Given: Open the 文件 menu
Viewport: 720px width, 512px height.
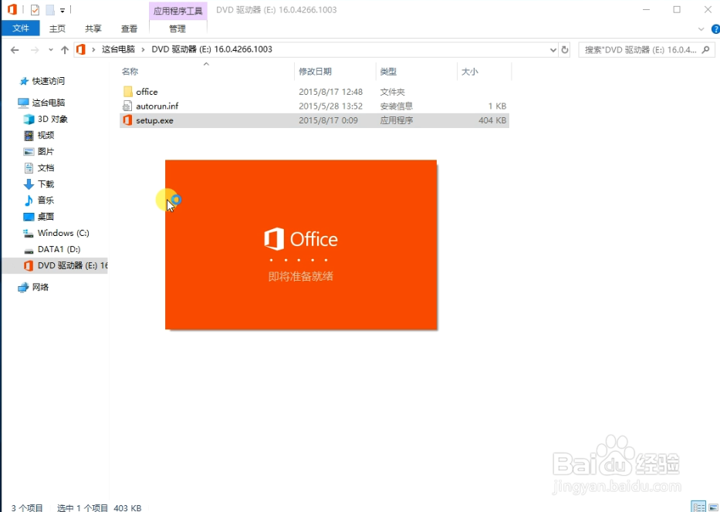Looking at the screenshot, I should click(x=21, y=28).
